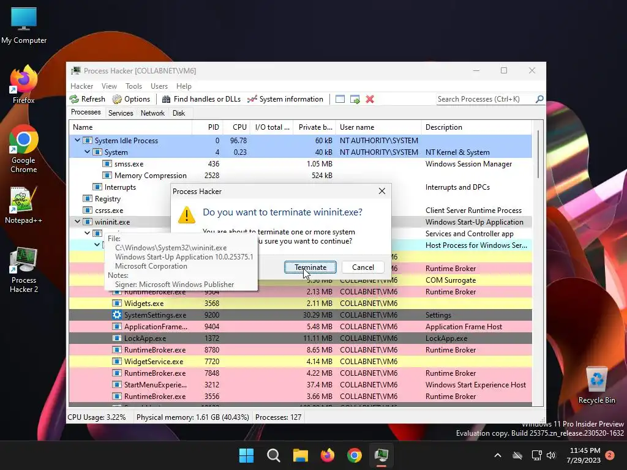Open Options from the toolbar
The height and width of the screenshot is (470, 627).
pos(131,99)
